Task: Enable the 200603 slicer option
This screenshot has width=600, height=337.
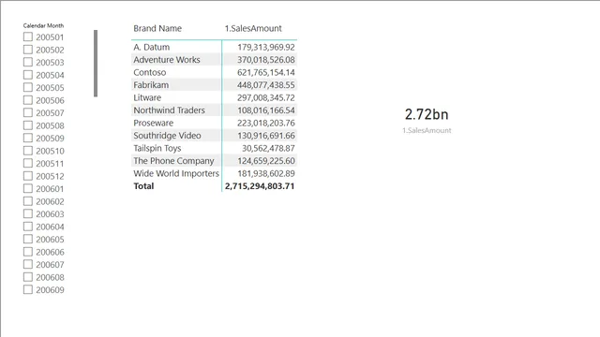Action: point(28,213)
